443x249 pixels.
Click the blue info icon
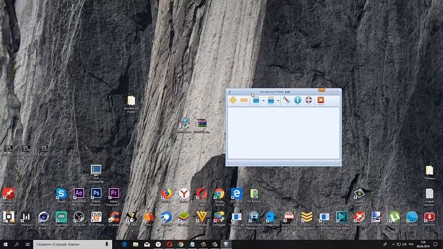[298, 100]
